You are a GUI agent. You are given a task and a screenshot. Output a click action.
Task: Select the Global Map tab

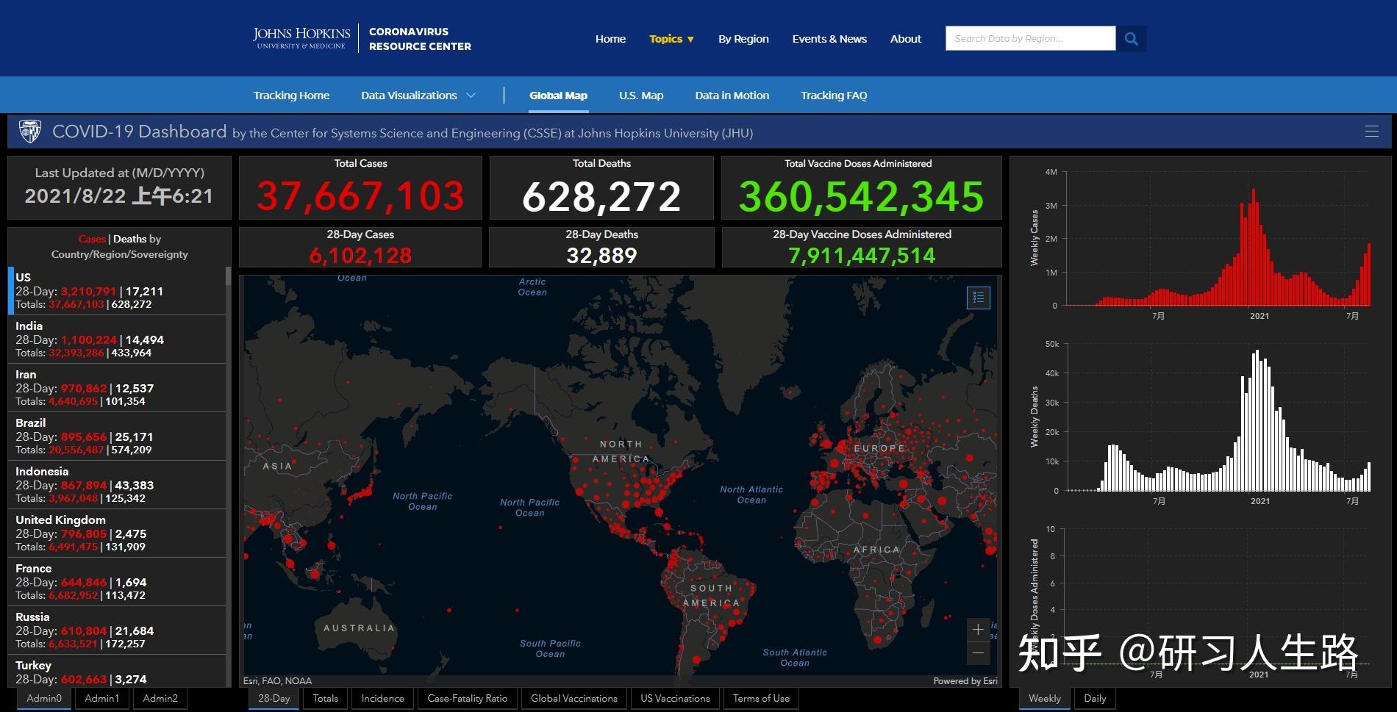point(558,96)
